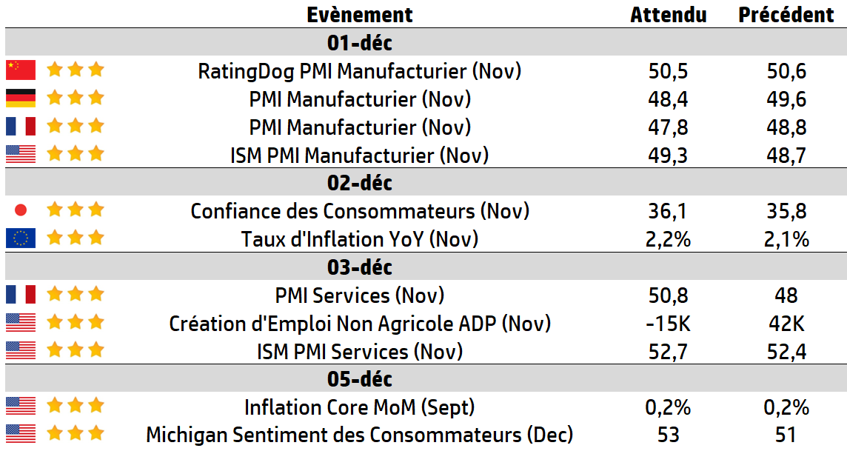Open Michigan Sentiment des Consommateurs event

pos(360,435)
